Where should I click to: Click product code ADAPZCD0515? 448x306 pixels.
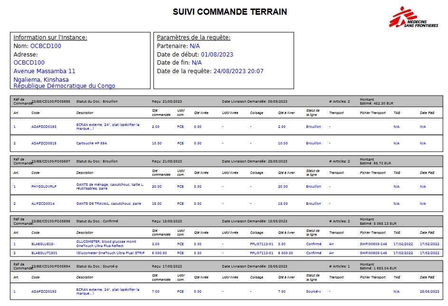[44, 143]
